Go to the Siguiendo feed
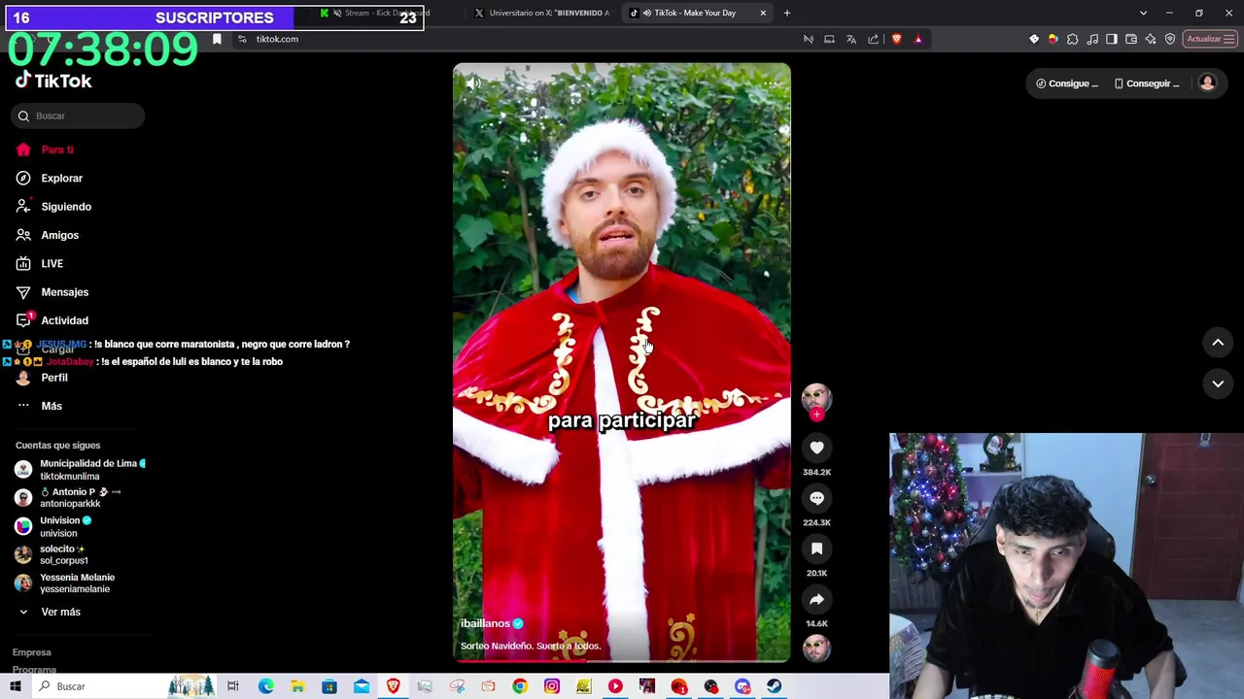The height and width of the screenshot is (699, 1244). pos(53,207)
